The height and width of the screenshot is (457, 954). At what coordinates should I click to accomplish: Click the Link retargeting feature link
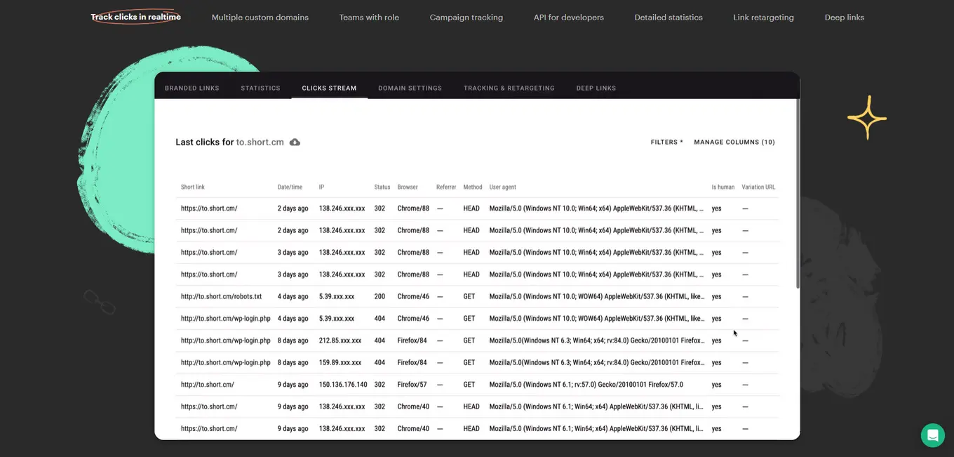(763, 18)
